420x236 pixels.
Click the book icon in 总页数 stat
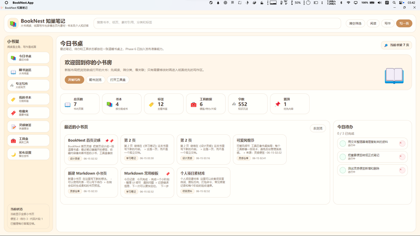68,104
